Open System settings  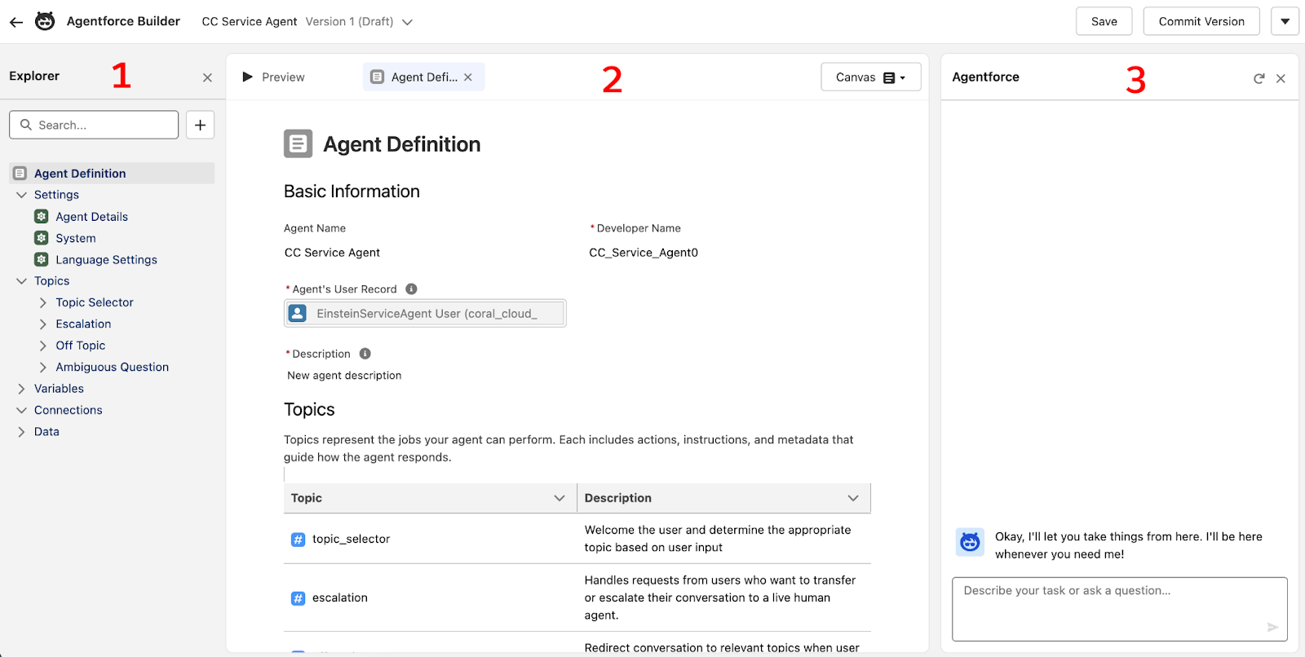click(76, 238)
